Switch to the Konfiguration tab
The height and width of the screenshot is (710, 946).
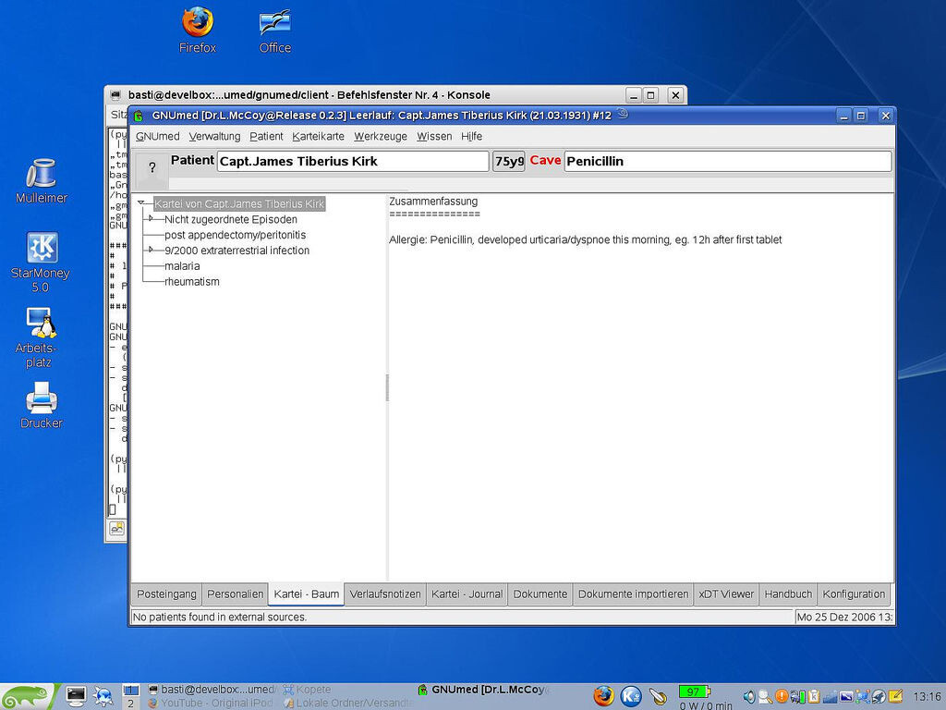(854, 594)
